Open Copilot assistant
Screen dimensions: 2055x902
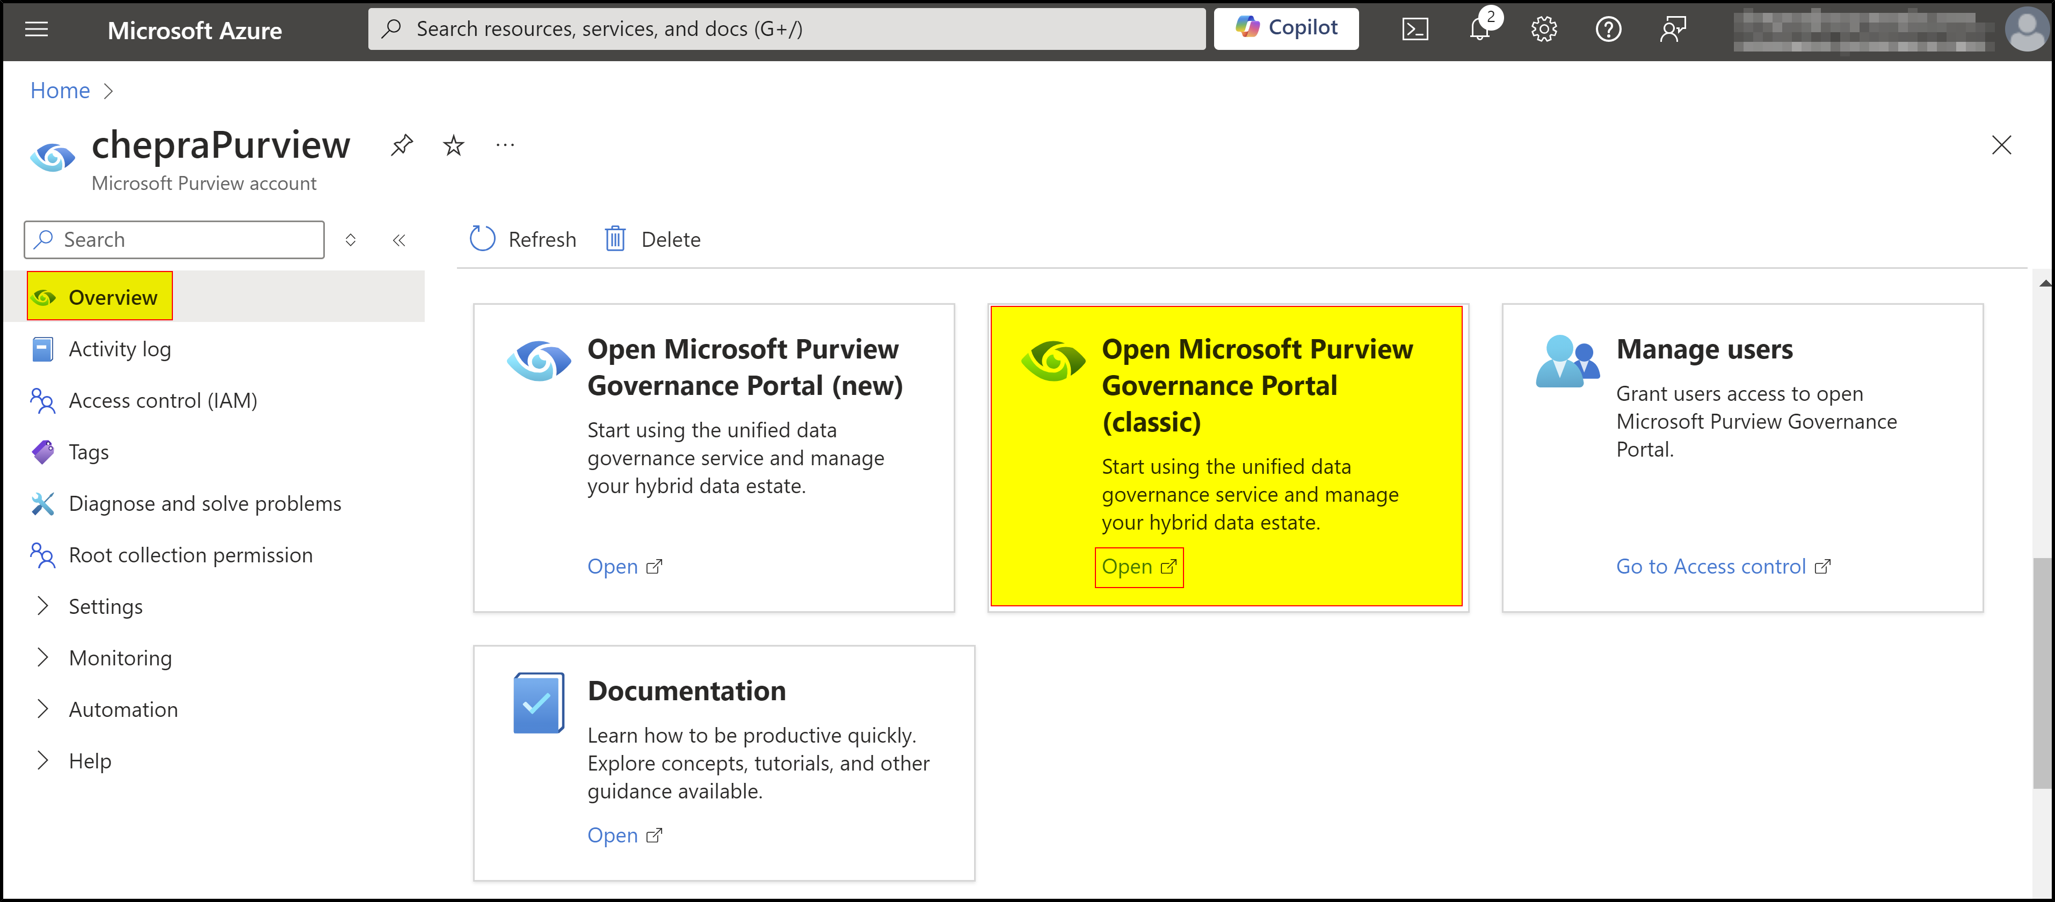(1286, 28)
